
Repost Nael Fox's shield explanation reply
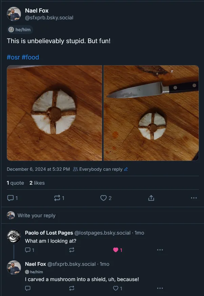[71, 288]
